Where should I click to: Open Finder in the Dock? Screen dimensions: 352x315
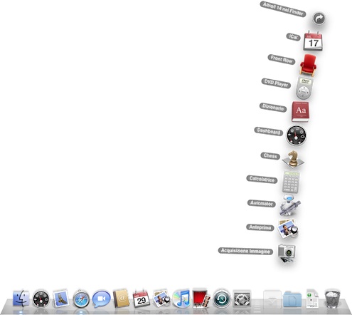[x=21, y=299]
